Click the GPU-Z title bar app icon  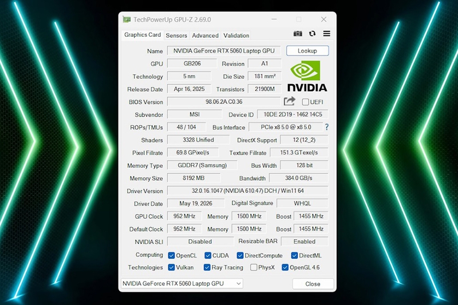pos(127,19)
